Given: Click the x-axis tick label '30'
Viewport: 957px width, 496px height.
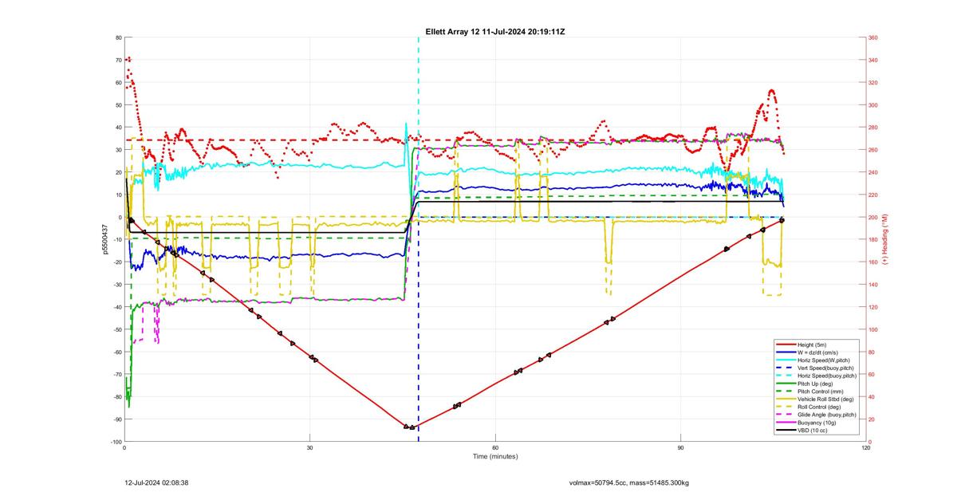Looking at the screenshot, I should tap(310, 447).
